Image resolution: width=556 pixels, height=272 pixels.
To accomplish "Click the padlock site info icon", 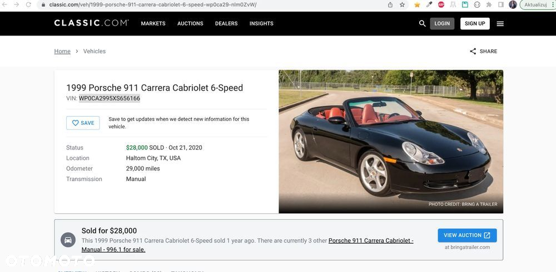I will [x=43, y=4].
